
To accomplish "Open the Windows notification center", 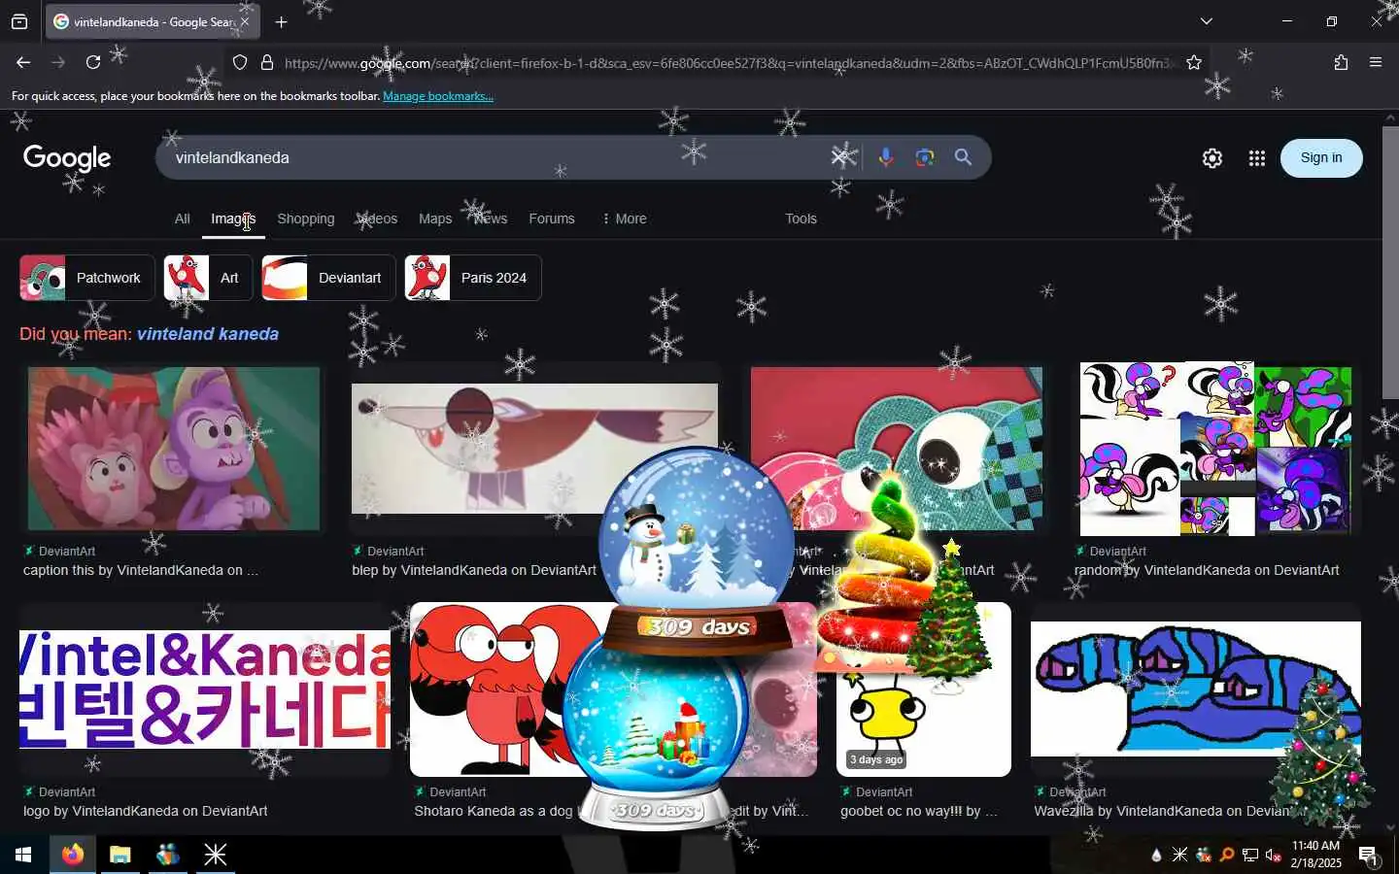I will [x=1368, y=855].
